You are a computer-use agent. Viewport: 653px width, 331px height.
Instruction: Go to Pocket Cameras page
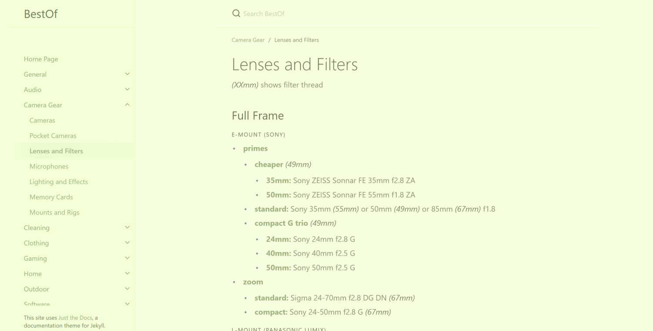coord(53,136)
